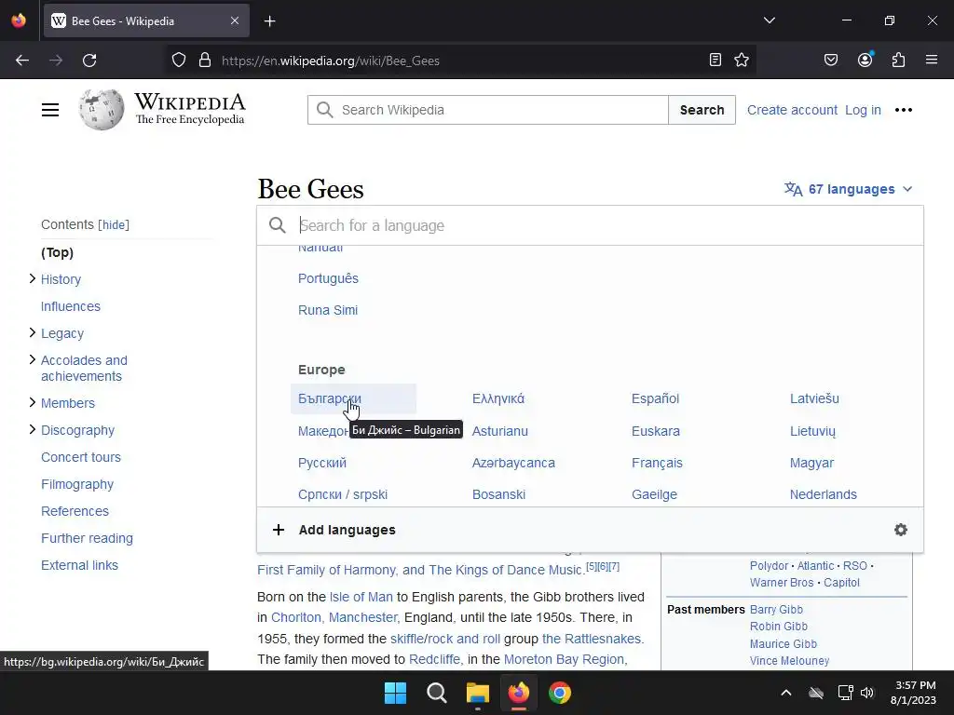Select Magyar language link

click(x=811, y=463)
